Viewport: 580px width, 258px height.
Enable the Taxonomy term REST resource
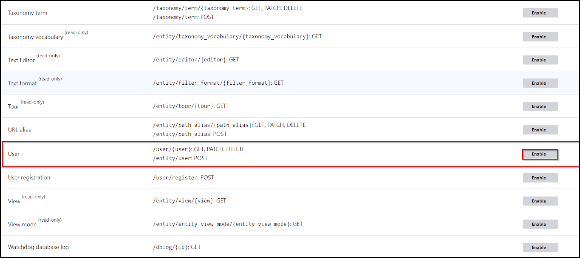click(540, 13)
